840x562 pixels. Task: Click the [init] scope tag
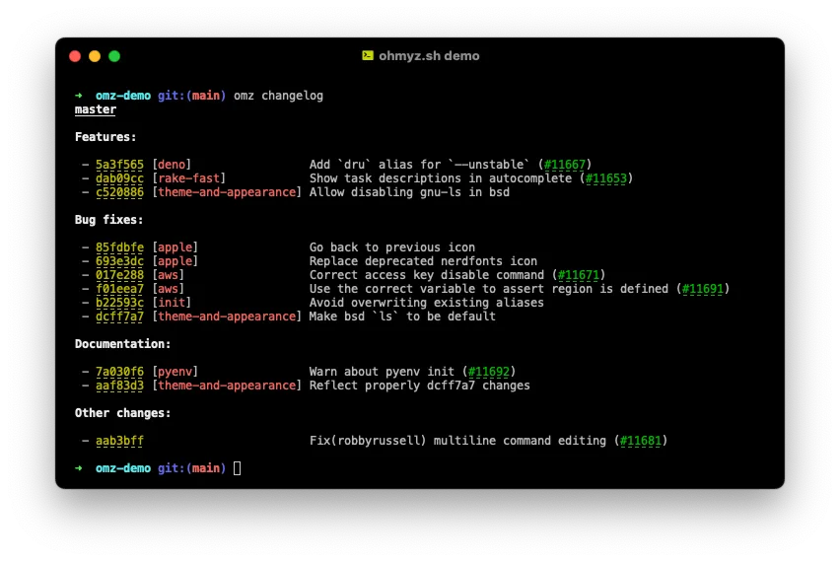pos(172,303)
